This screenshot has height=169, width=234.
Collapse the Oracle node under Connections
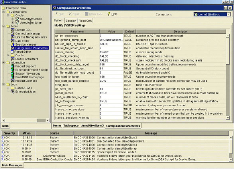[x=8, y=15]
